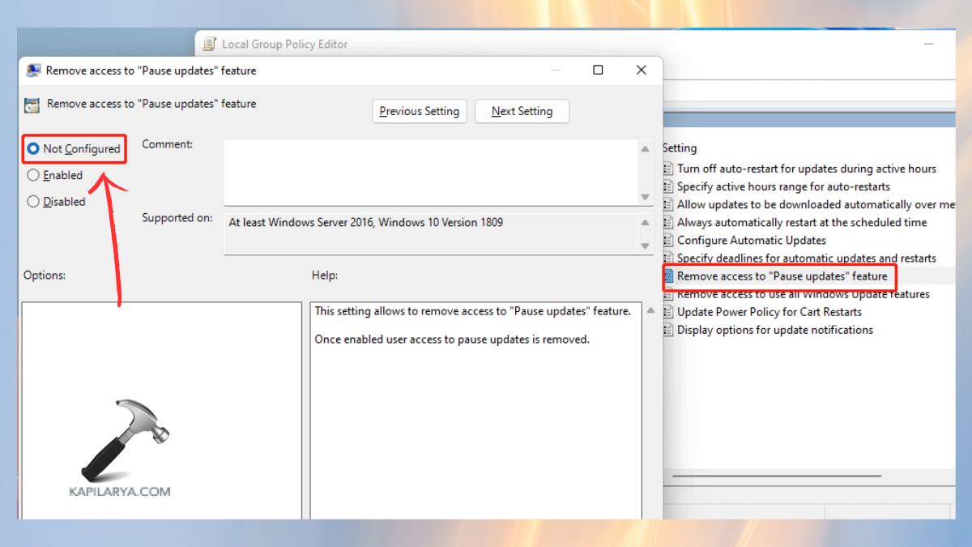This screenshot has height=547, width=972.
Task: Click the icon beside "Always automatically restart at the scheduled time"
Action: (668, 222)
